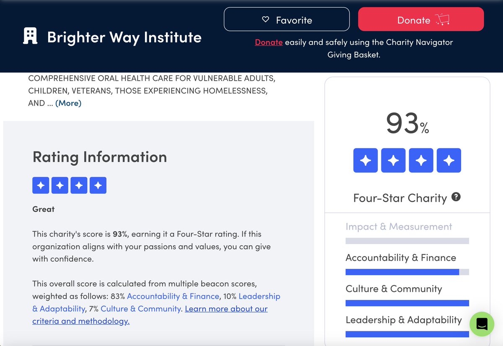This screenshot has height=346, width=503.
Task: Click the first star in the rating card
Action: [365, 160]
